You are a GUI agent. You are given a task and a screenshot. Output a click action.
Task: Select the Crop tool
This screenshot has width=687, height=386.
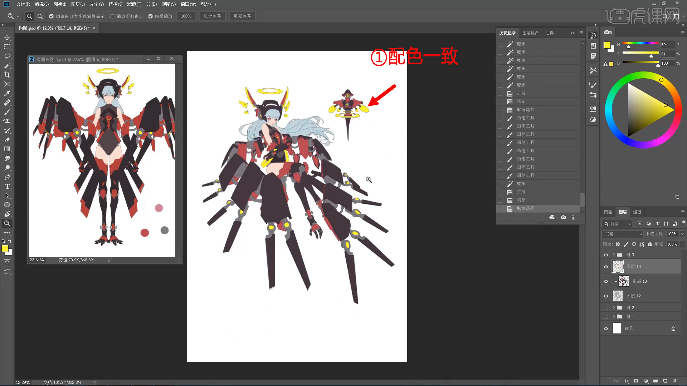click(x=7, y=75)
